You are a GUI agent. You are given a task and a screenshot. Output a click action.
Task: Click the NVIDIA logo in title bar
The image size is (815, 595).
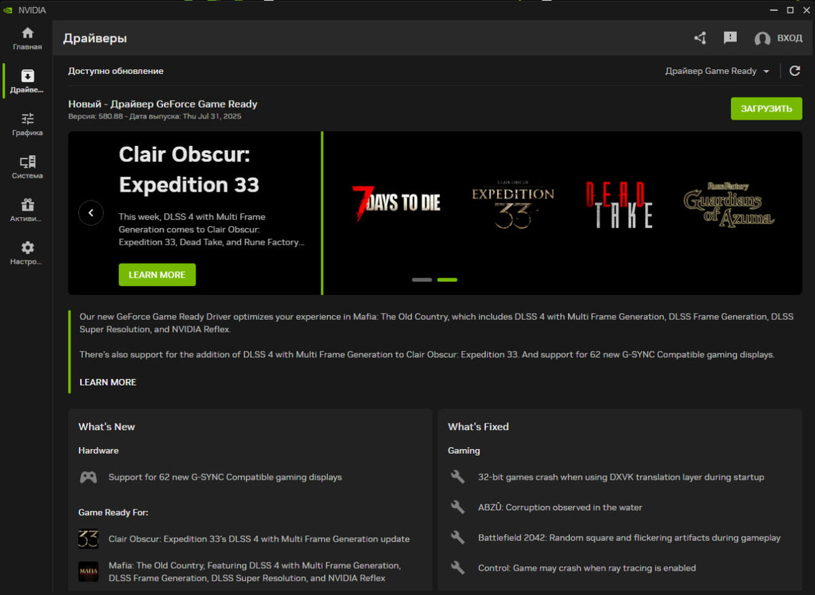tap(8, 10)
